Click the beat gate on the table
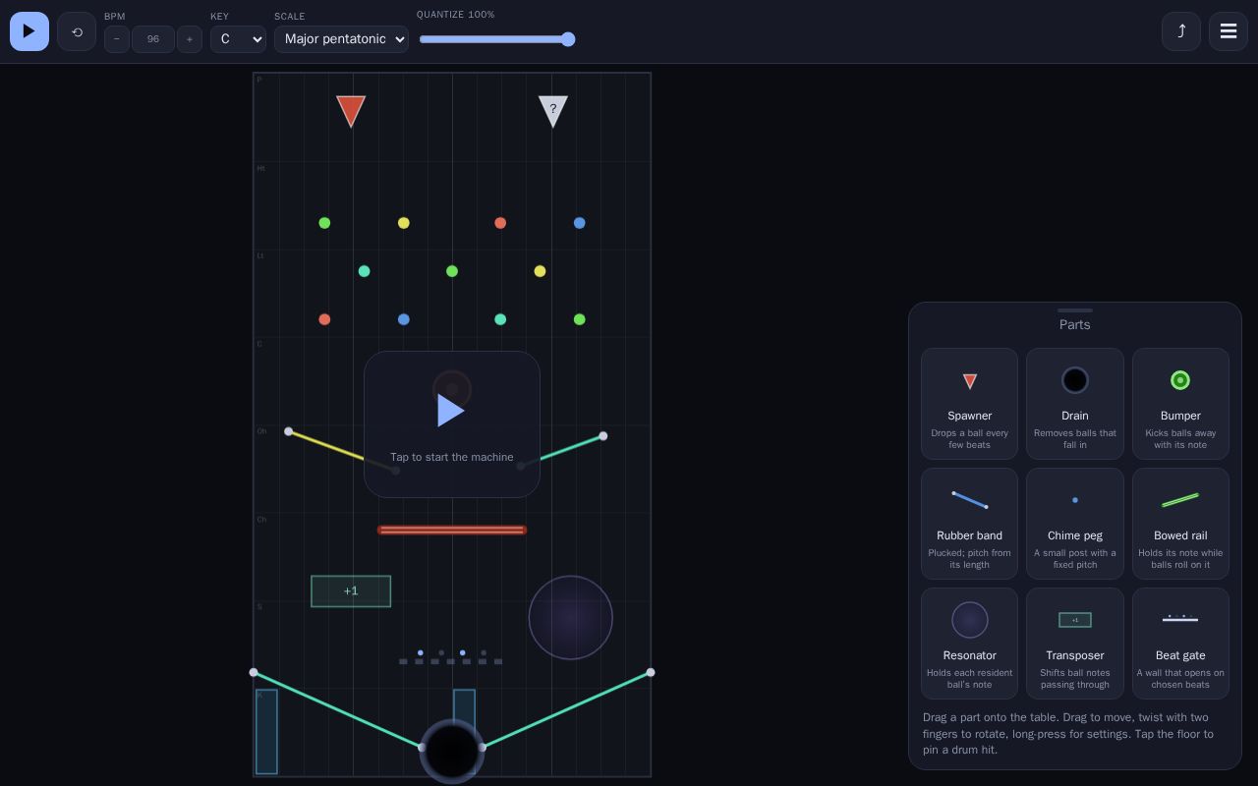Image resolution: width=1258 pixels, height=786 pixels. [451, 657]
